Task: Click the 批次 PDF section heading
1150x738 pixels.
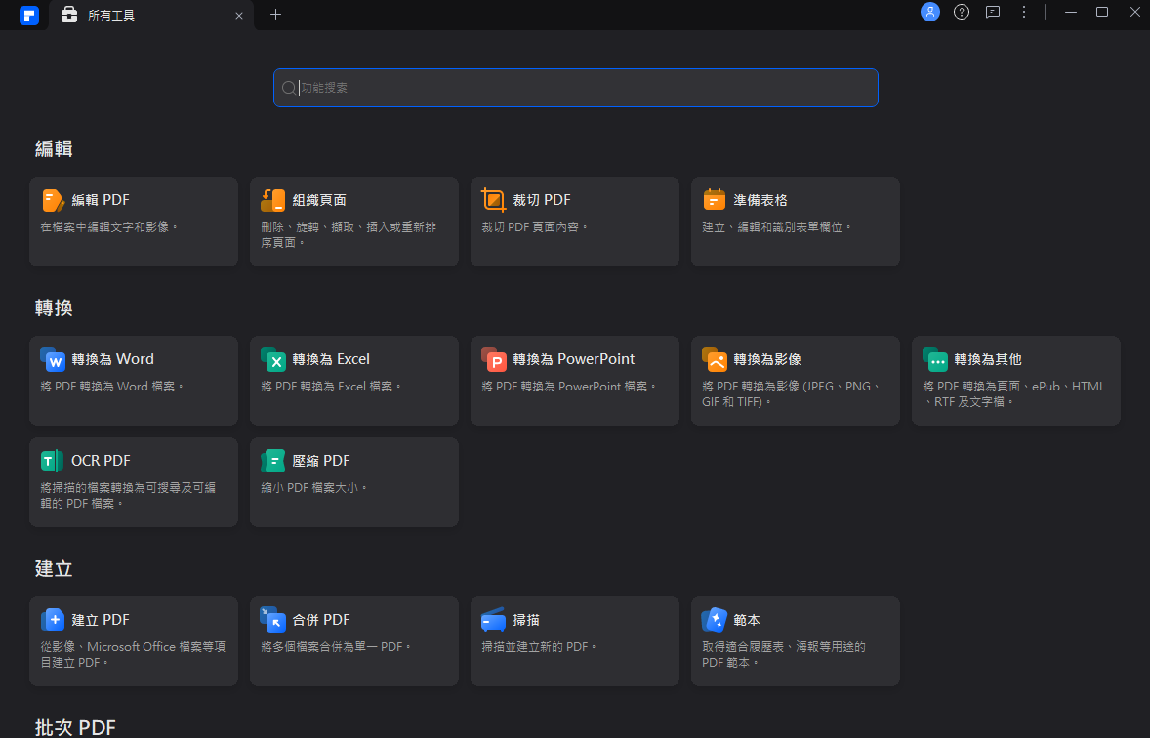Action: pos(75,727)
